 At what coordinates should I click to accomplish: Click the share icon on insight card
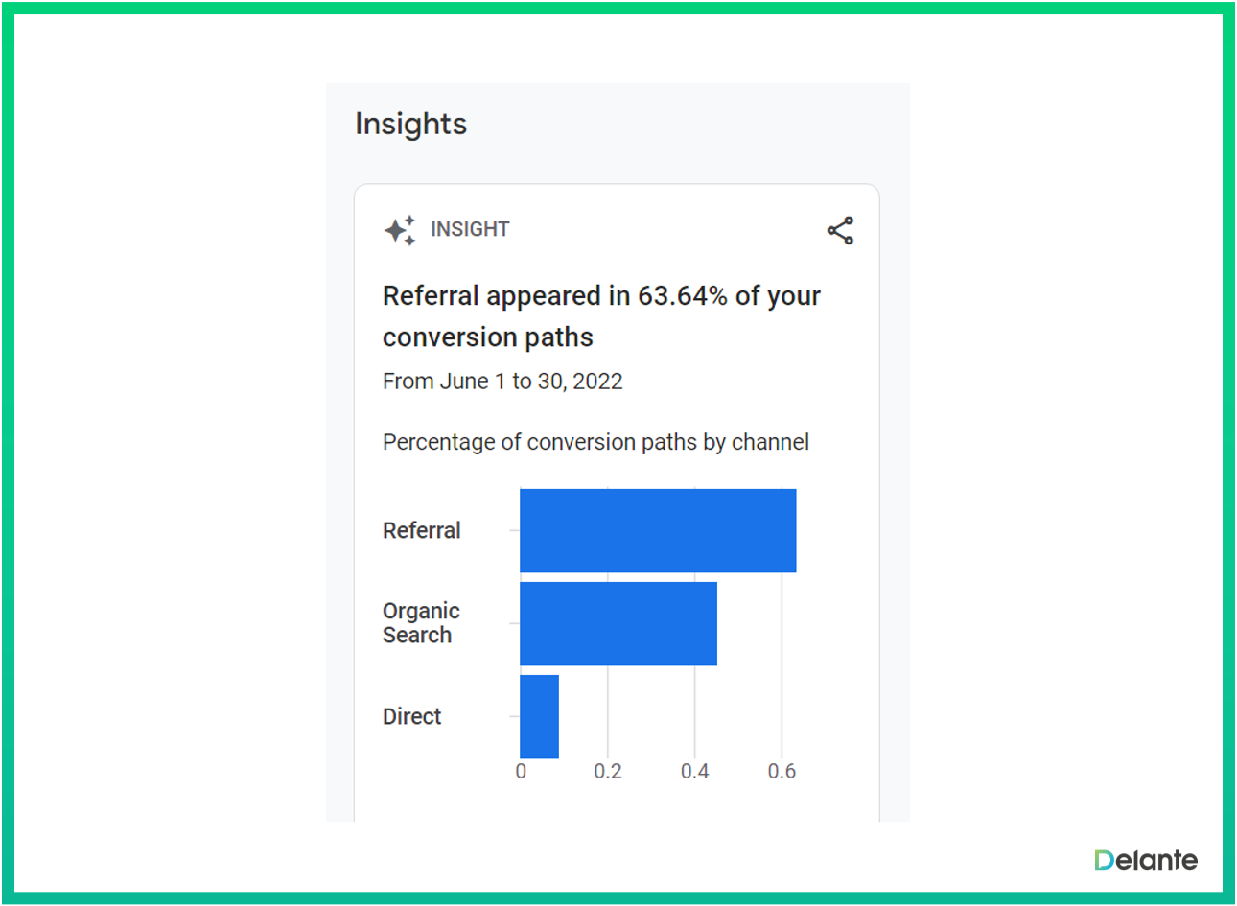[x=840, y=231]
